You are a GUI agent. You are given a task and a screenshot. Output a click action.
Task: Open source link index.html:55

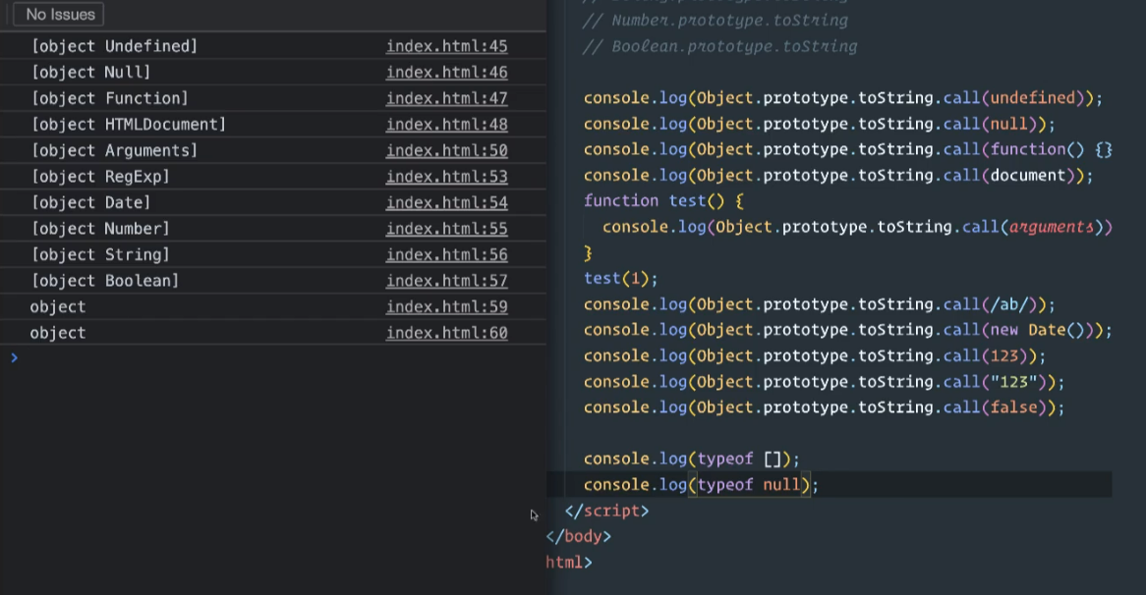pyautogui.click(x=446, y=229)
